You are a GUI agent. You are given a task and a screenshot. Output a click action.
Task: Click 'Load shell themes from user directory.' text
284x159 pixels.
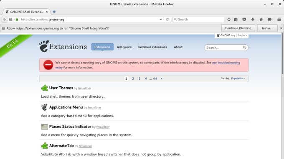pyautogui.click(x=73, y=96)
